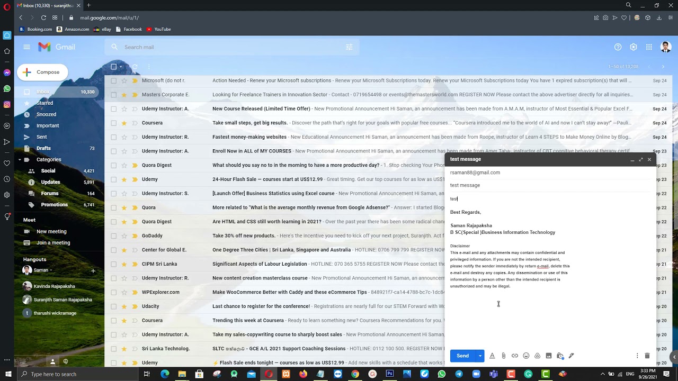This screenshot has width=678, height=381.
Task: Open Instagram in Opera sidebar
Action: 7,104
